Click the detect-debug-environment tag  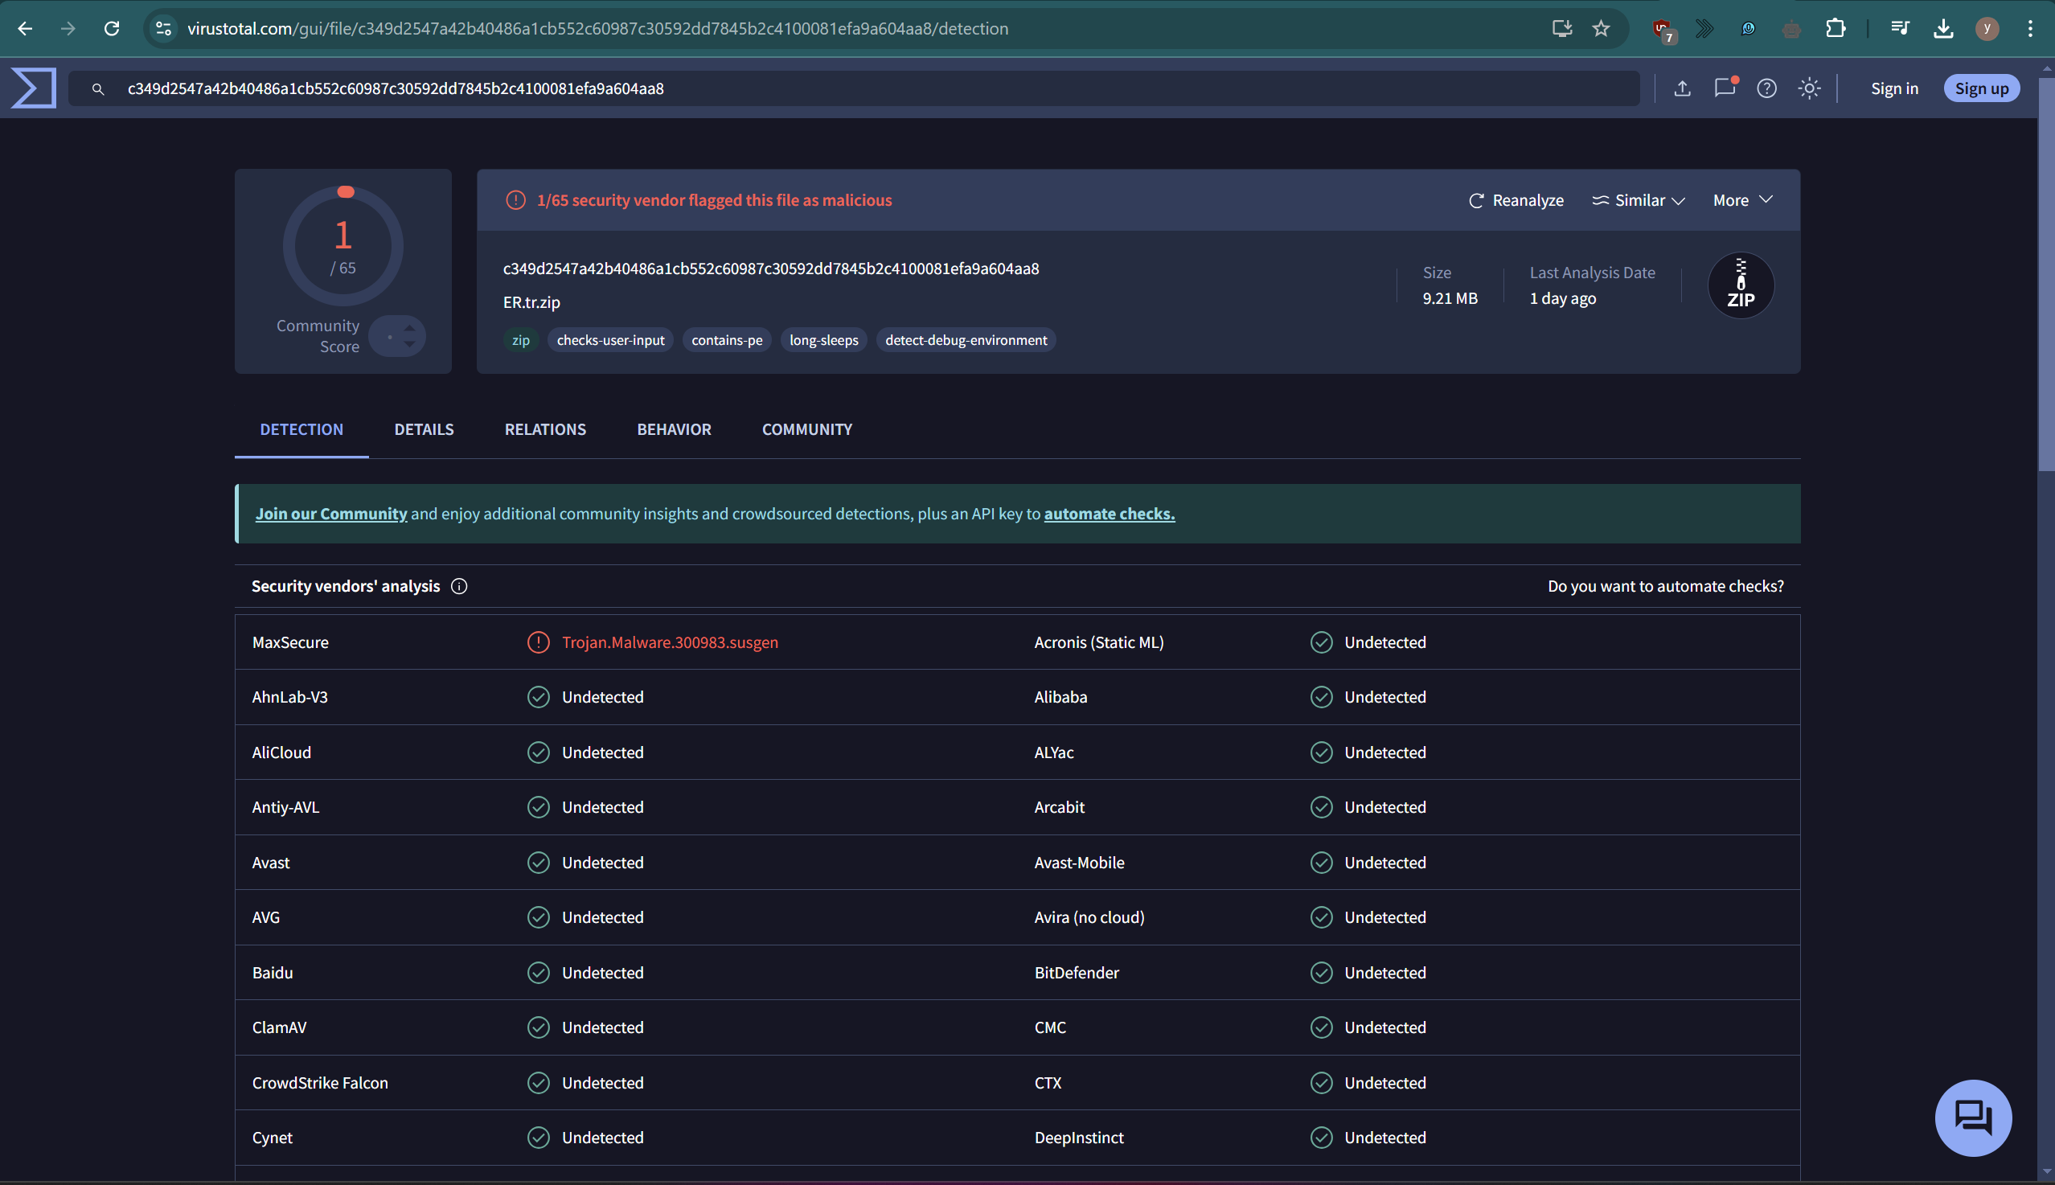click(966, 340)
